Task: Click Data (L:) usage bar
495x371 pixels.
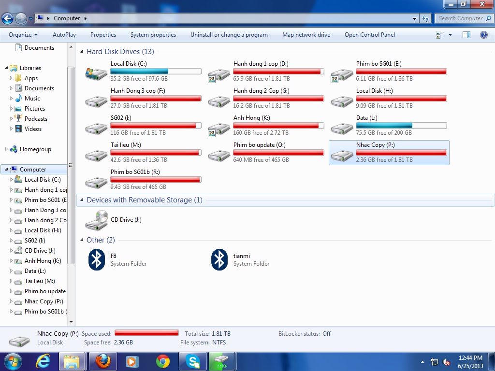Action: tap(401, 126)
